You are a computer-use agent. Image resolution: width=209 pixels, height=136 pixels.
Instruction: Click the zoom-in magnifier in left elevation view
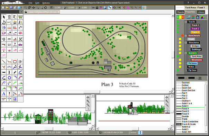[x=88, y=101]
